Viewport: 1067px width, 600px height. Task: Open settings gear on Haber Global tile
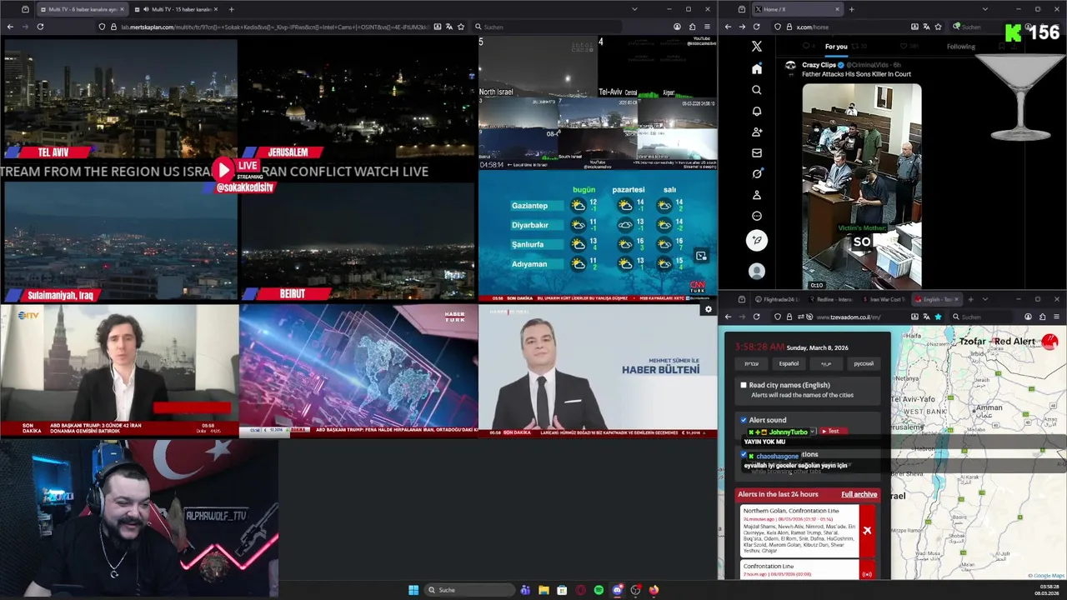click(x=708, y=309)
